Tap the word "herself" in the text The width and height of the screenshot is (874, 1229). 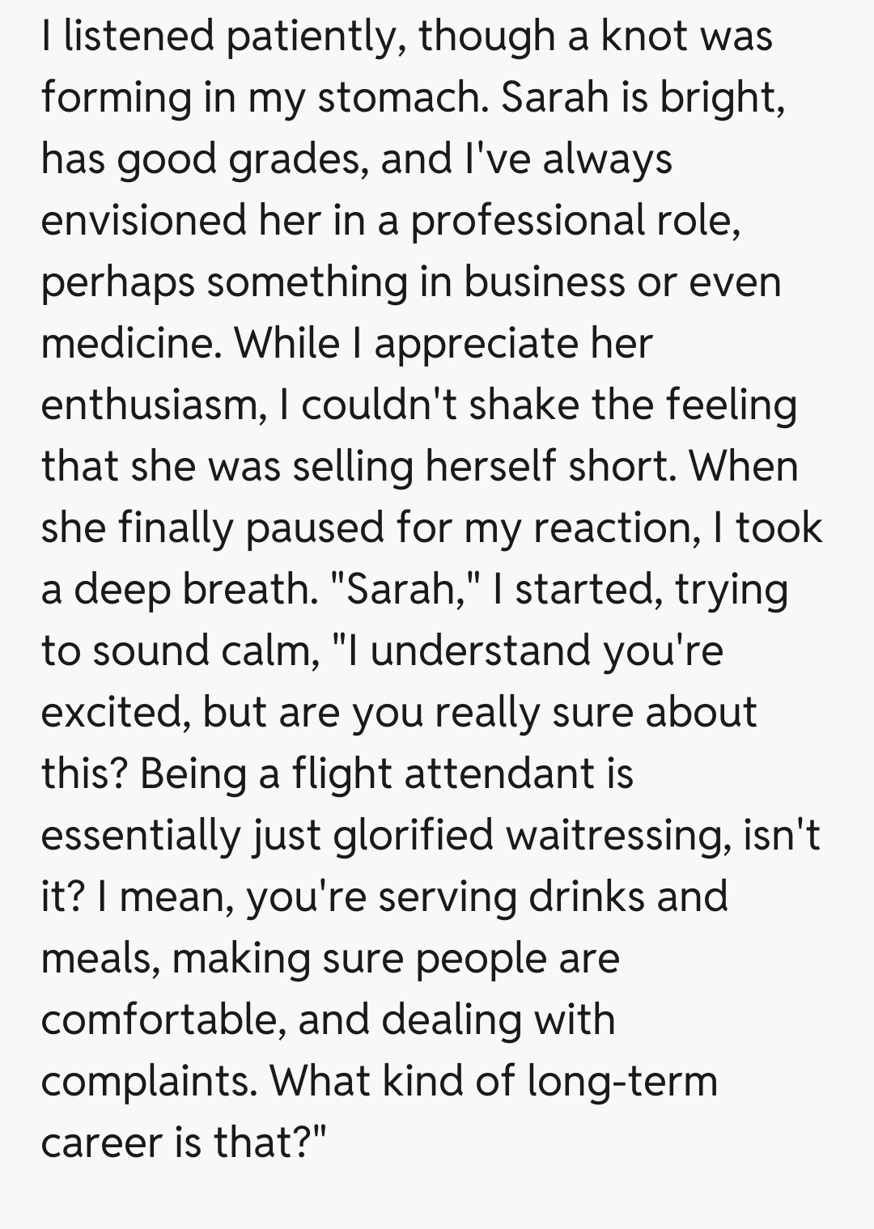point(486,467)
